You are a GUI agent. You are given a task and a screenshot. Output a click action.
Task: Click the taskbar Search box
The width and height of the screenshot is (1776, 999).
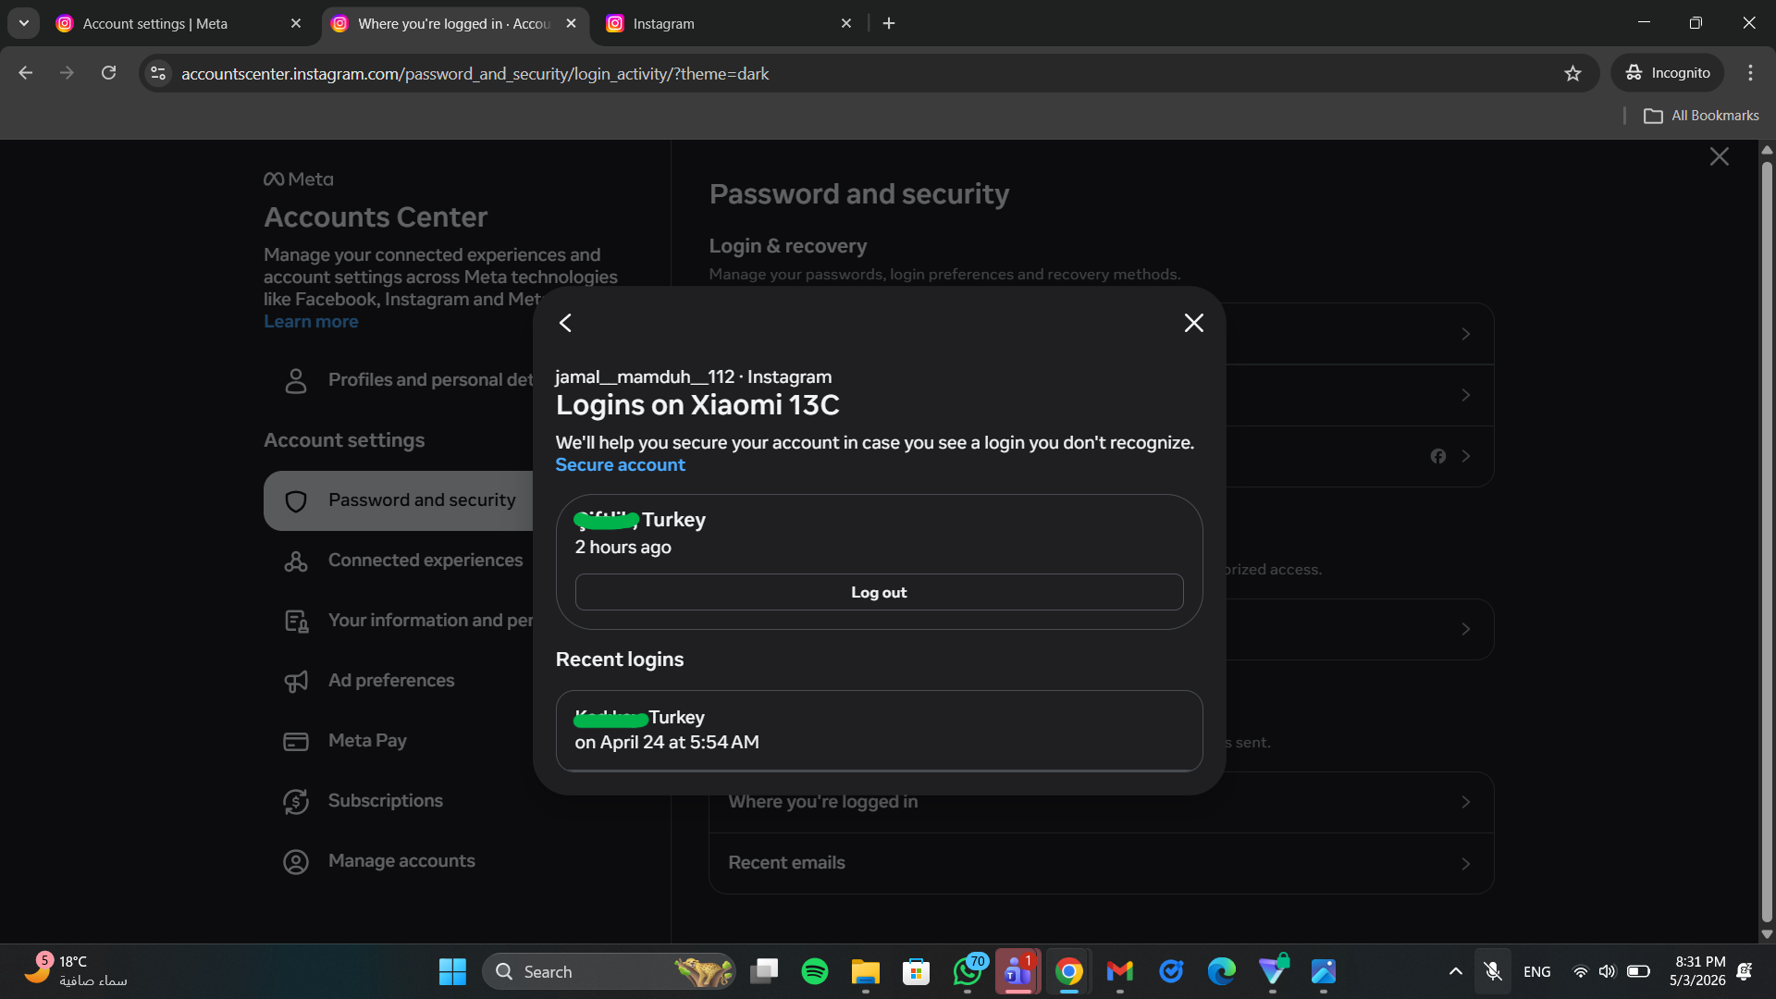point(609,972)
